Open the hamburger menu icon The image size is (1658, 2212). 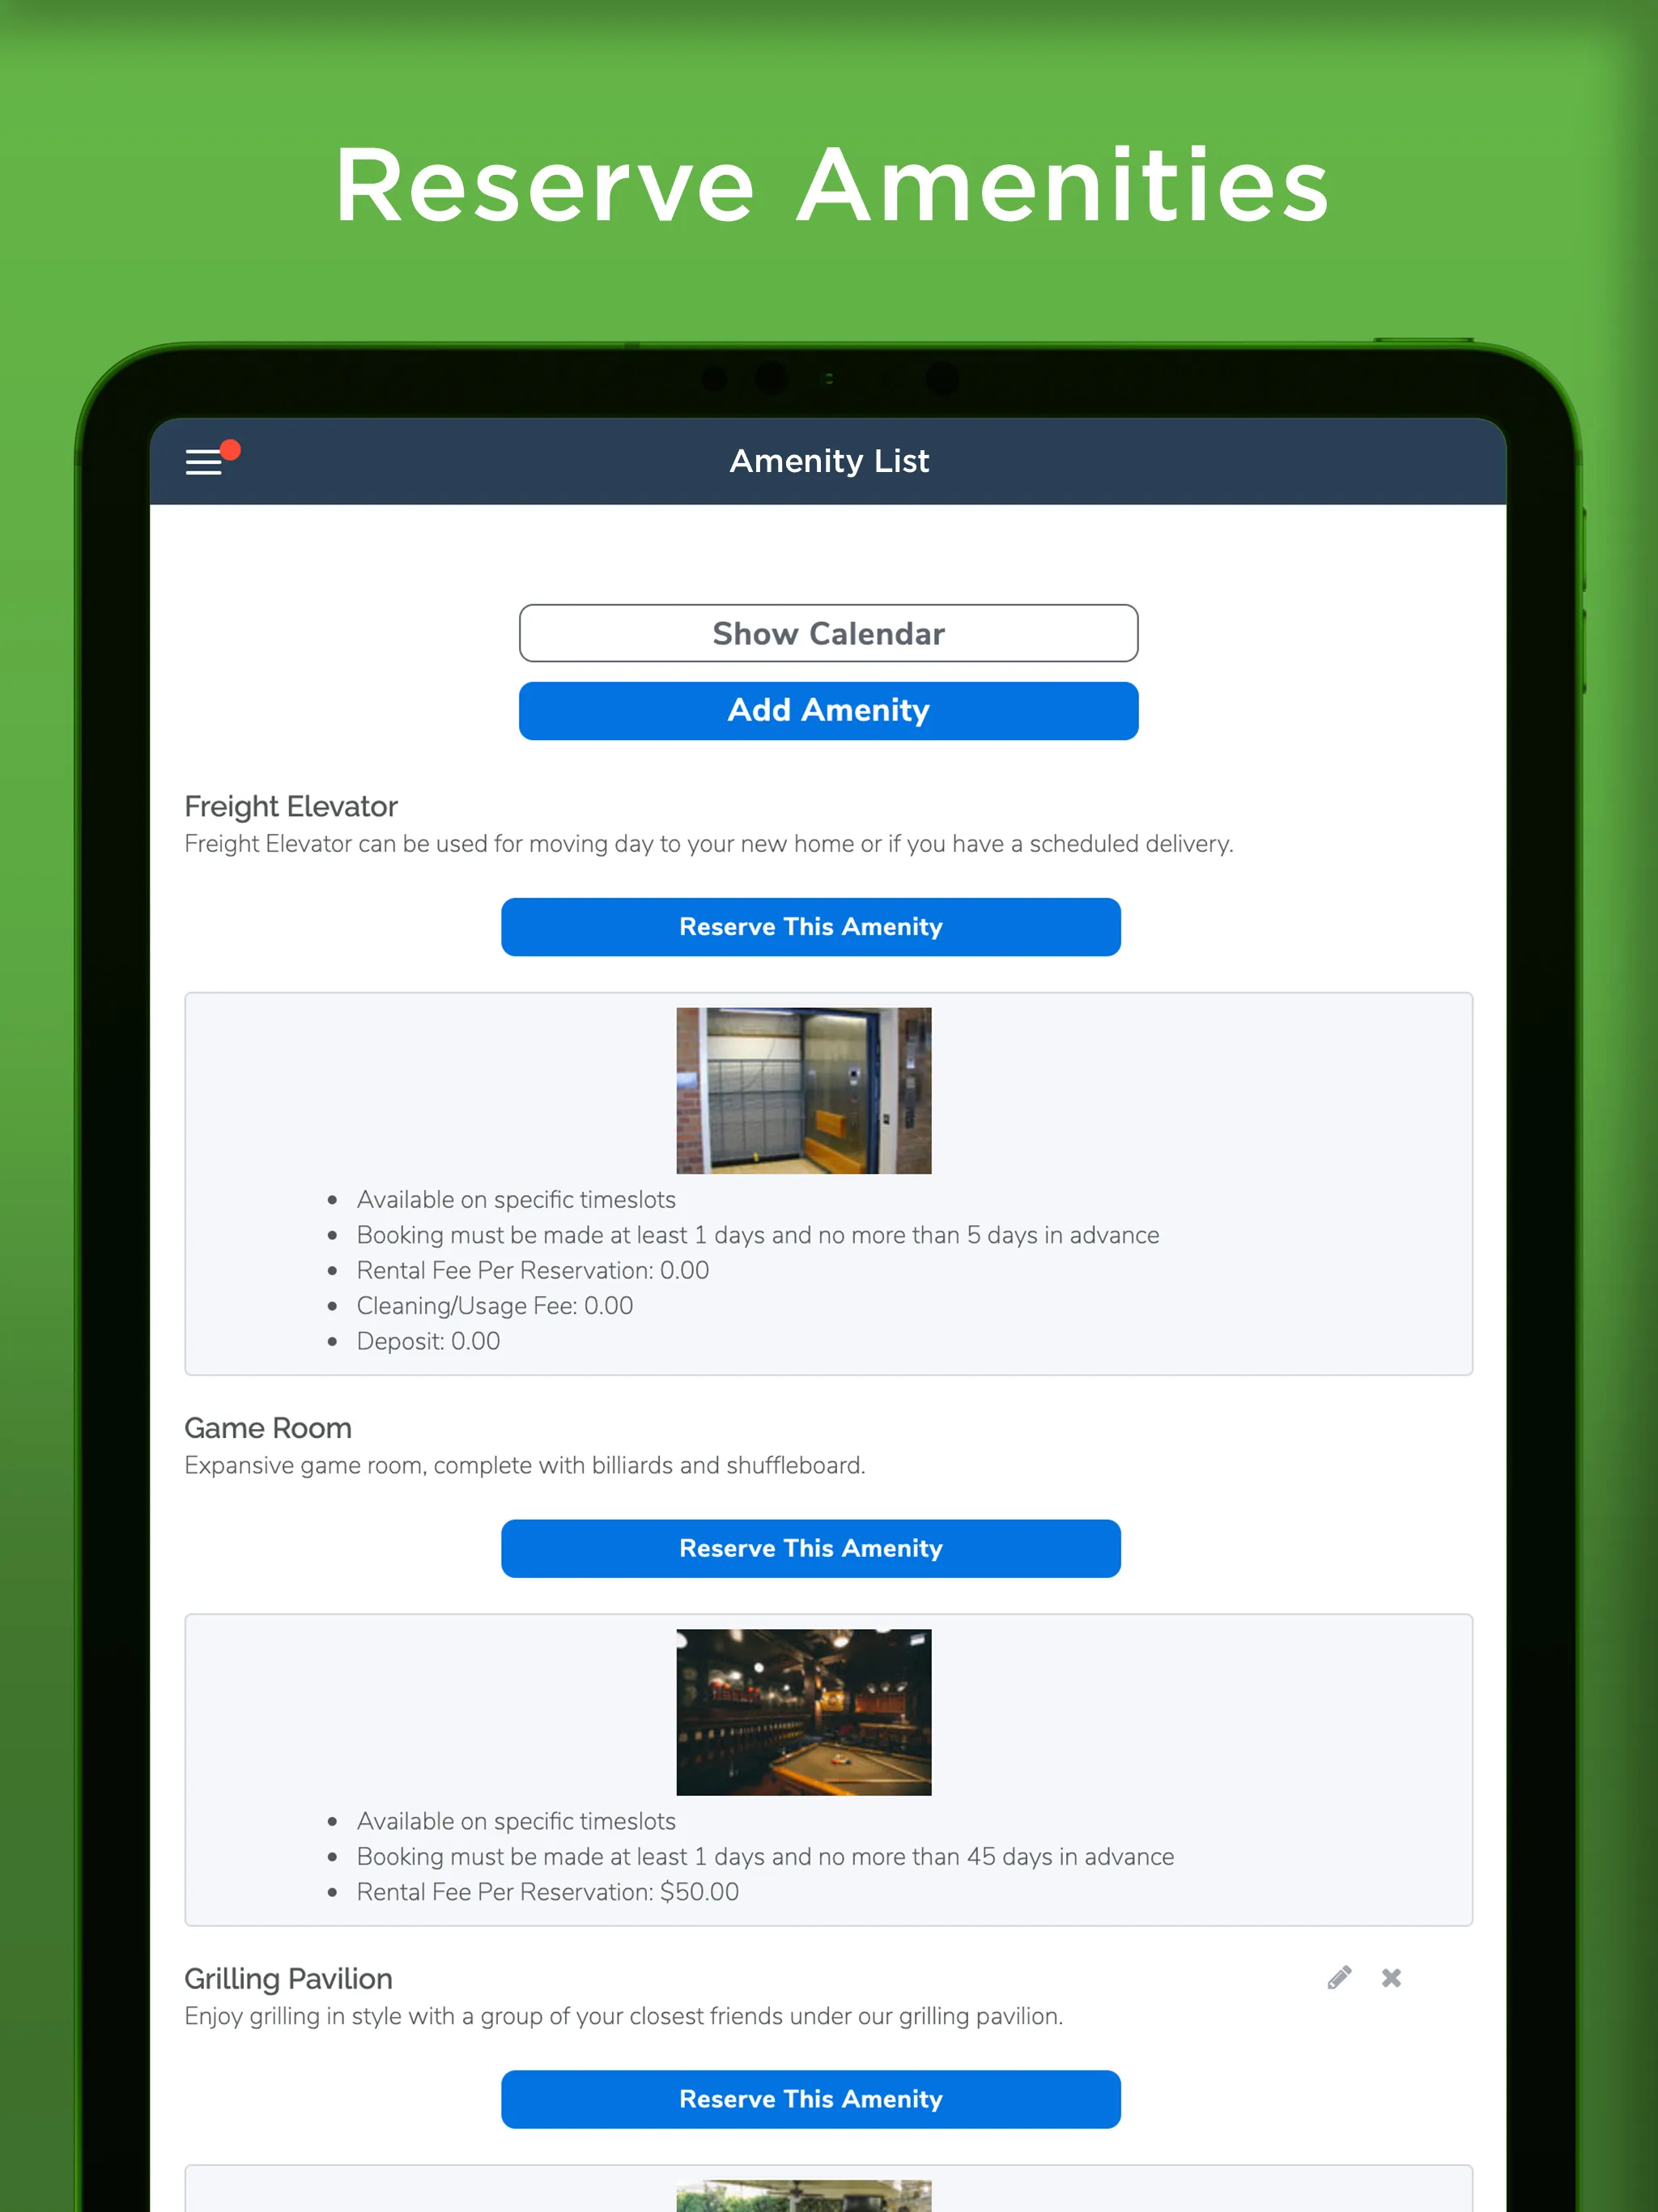(x=204, y=460)
